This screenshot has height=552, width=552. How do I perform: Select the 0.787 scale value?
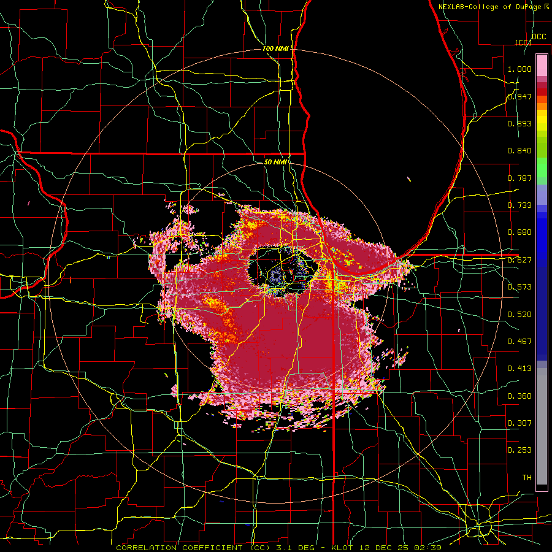[x=519, y=178]
